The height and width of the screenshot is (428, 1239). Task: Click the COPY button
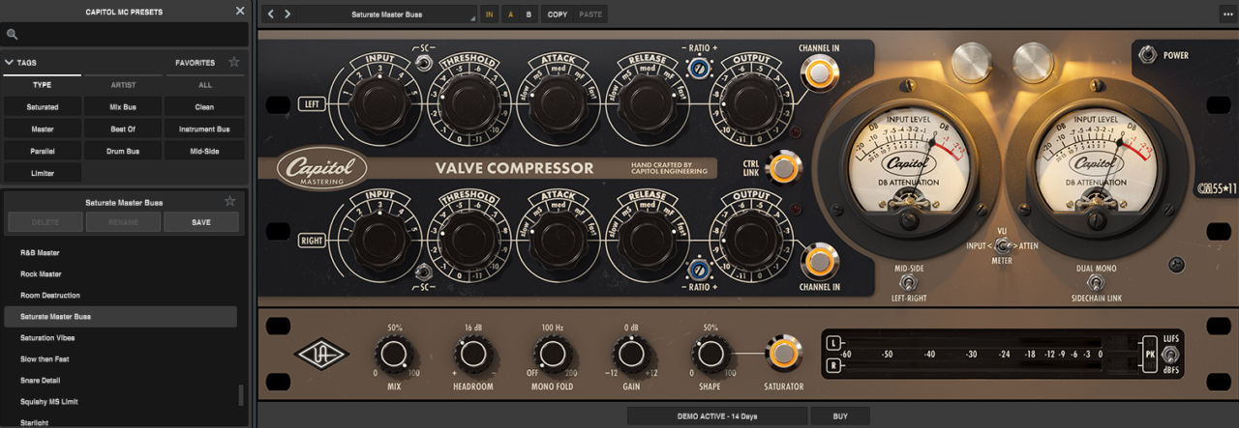coord(558,14)
